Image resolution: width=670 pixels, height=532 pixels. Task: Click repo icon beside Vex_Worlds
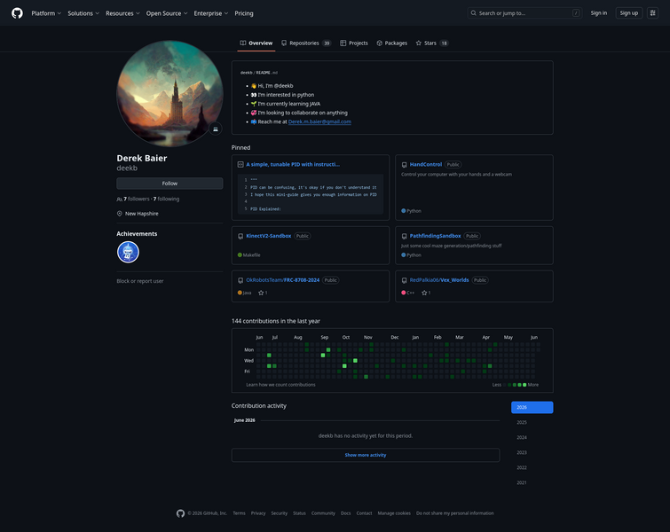(x=405, y=280)
